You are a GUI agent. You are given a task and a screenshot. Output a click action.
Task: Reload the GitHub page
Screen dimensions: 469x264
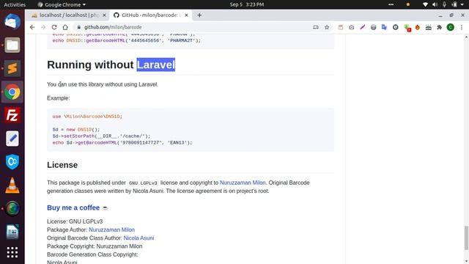[54, 27]
